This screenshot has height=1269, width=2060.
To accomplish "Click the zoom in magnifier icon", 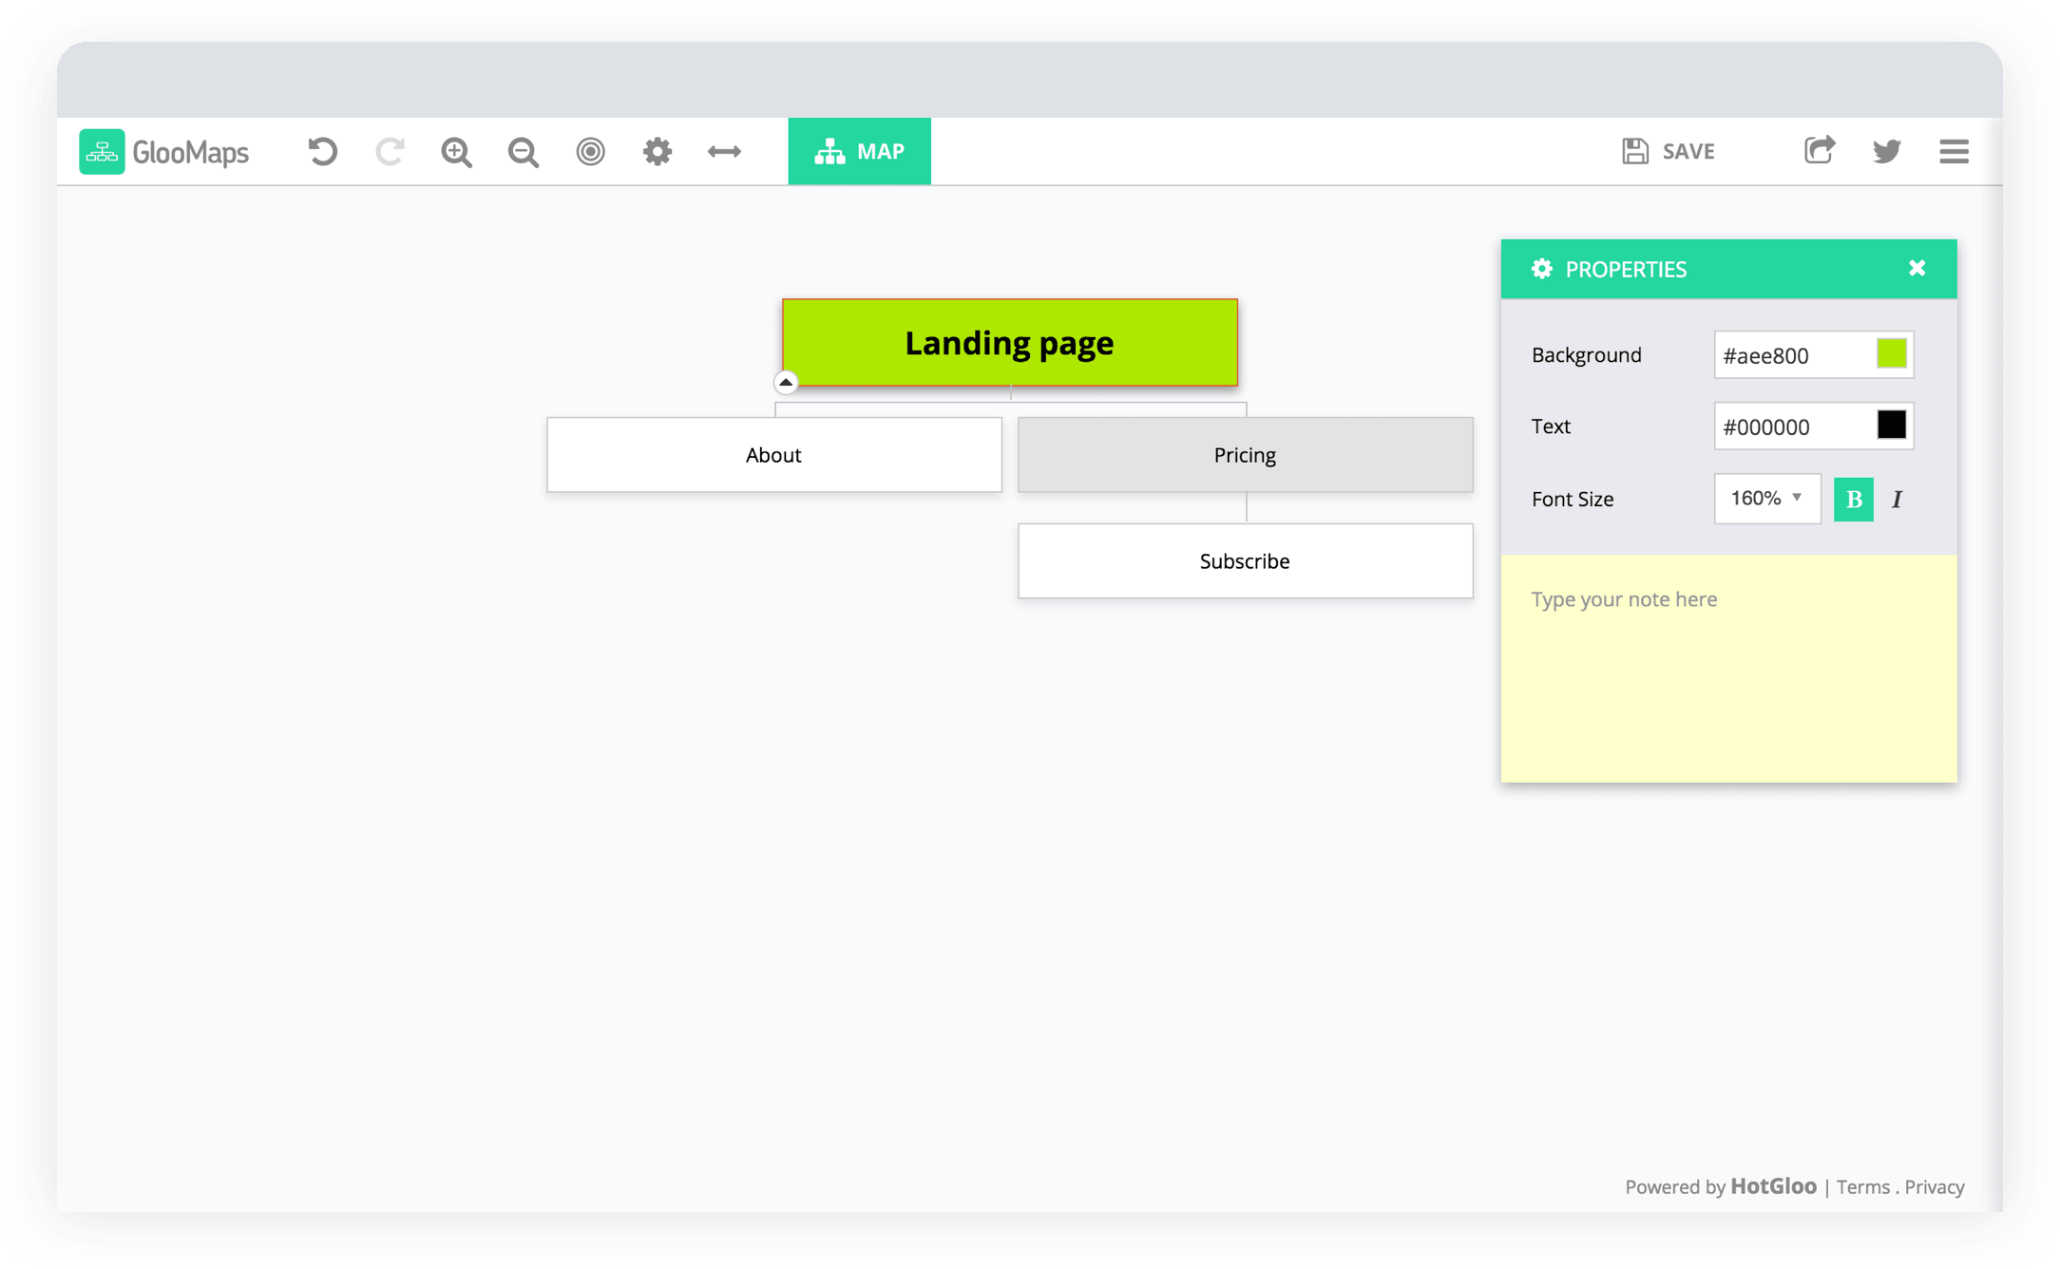I will point(456,152).
